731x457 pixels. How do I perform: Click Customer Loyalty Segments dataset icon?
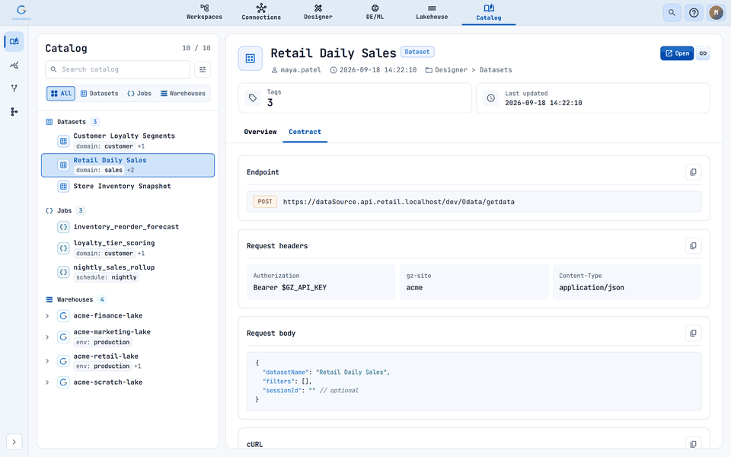coord(63,141)
